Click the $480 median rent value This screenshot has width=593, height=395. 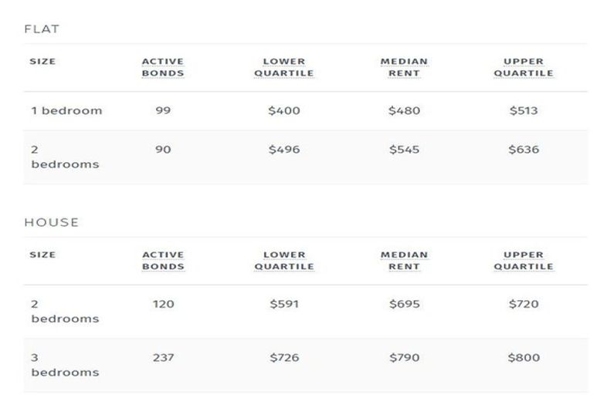pos(405,110)
